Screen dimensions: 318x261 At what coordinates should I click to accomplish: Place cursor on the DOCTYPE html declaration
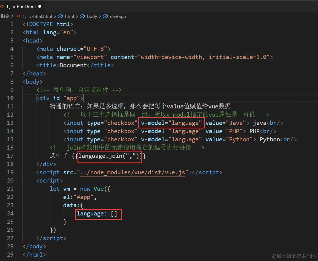click(x=48, y=24)
